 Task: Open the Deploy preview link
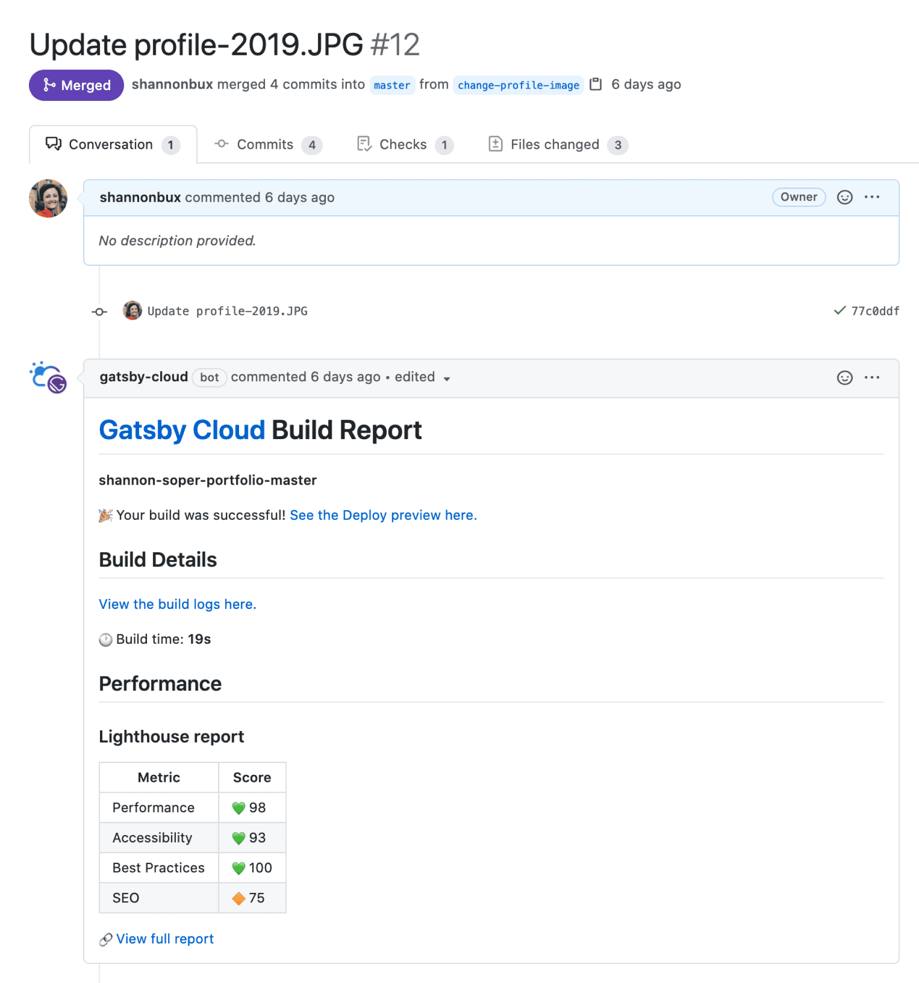(383, 515)
